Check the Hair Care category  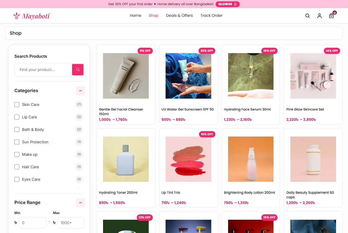(17, 167)
